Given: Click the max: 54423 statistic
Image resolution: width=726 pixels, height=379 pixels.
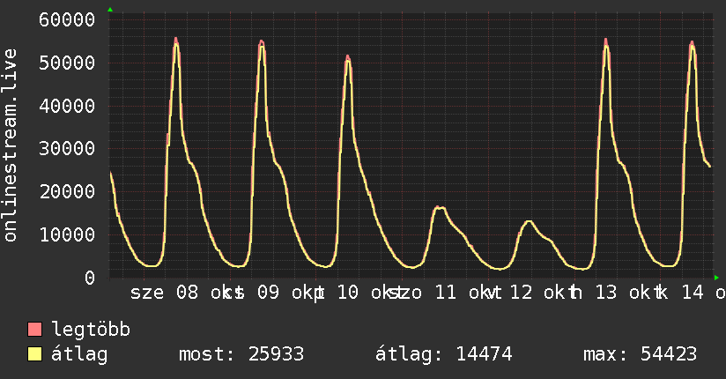Looking at the screenshot, I should tap(640, 354).
